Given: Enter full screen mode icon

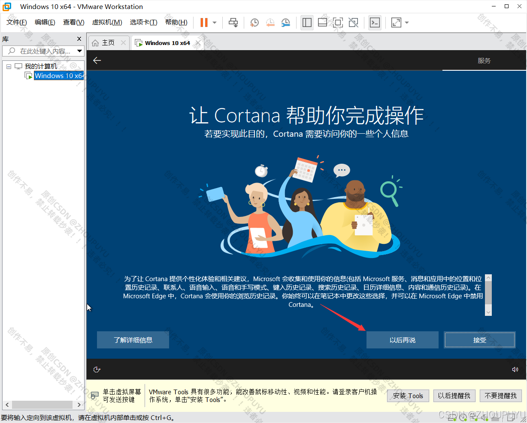Looking at the screenshot, I should 338,22.
